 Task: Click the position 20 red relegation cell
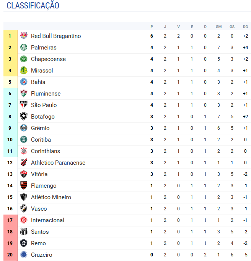(10, 255)
